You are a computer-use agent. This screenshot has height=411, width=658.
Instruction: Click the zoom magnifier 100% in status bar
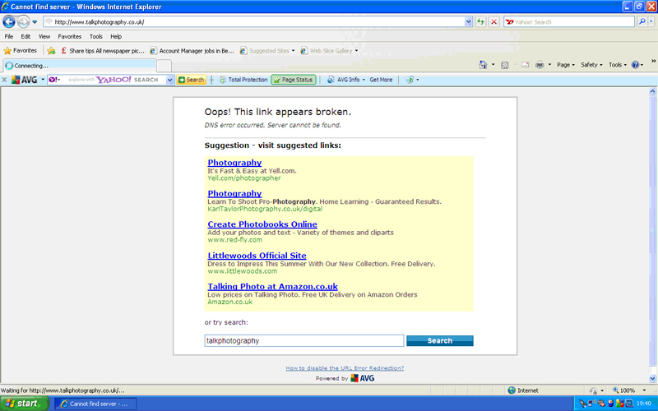pos(624,390)
